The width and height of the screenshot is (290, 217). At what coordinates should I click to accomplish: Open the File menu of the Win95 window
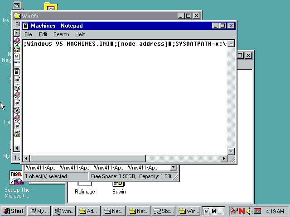coord(18,24)
